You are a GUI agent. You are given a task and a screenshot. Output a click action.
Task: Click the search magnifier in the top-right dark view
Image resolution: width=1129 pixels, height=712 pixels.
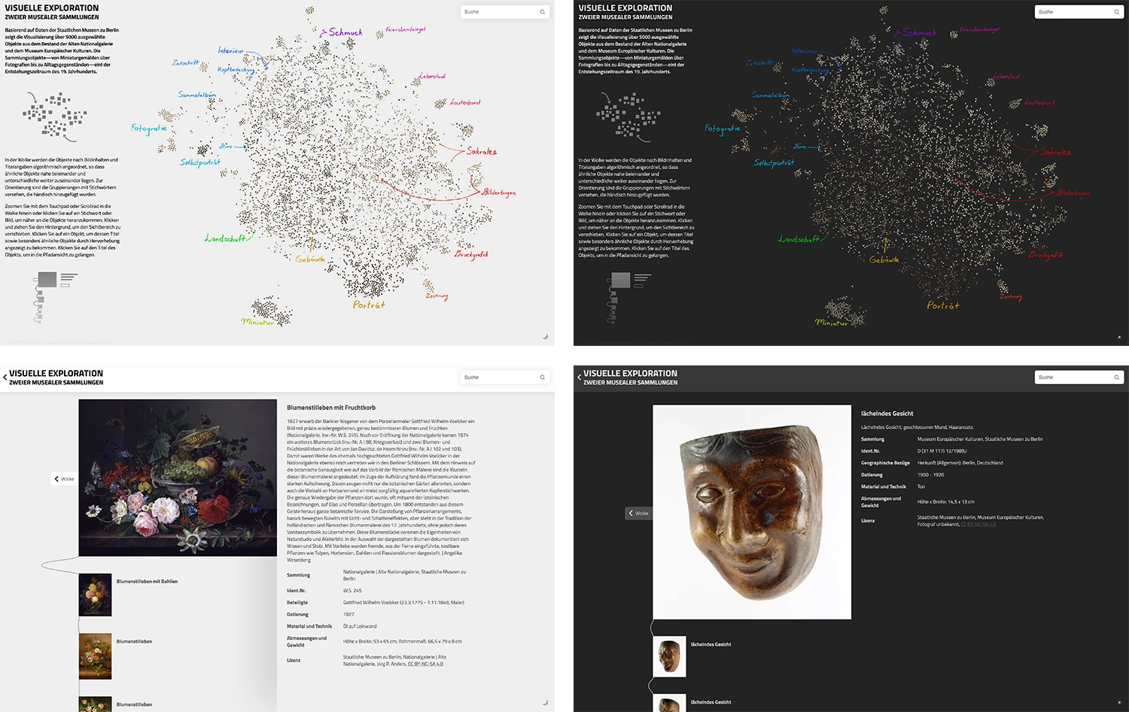[1116, 12]
